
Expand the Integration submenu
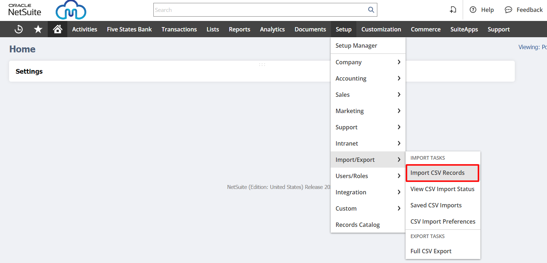(368, 192)
